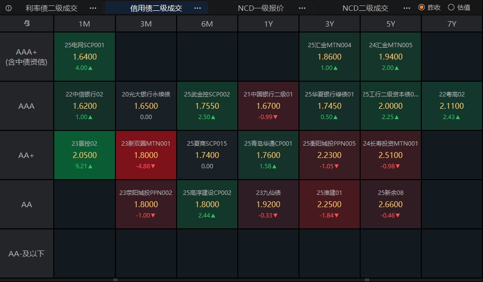
Task: Select the 22中信银行02 cell
Action: pos(84,106)
